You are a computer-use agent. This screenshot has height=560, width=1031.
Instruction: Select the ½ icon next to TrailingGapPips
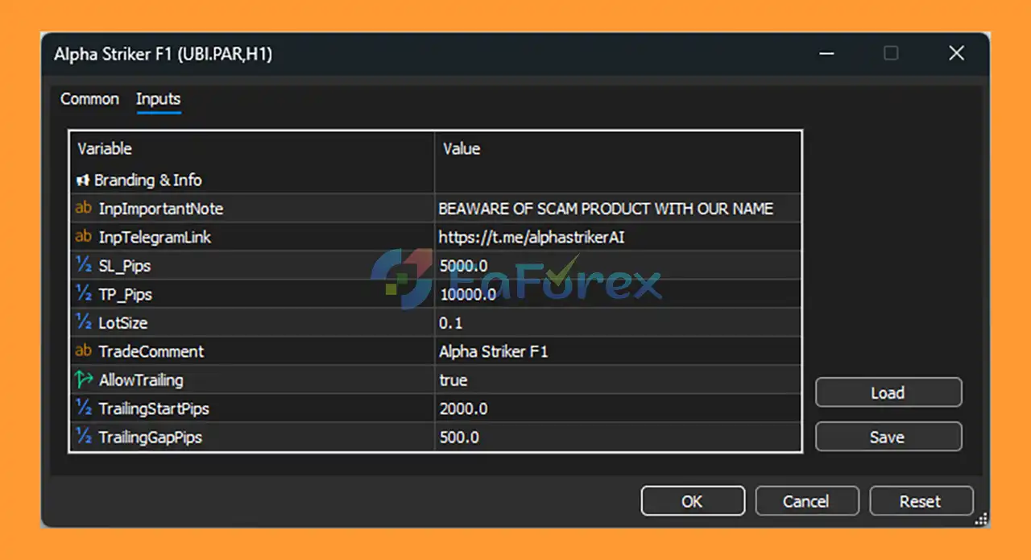[83, 437]
